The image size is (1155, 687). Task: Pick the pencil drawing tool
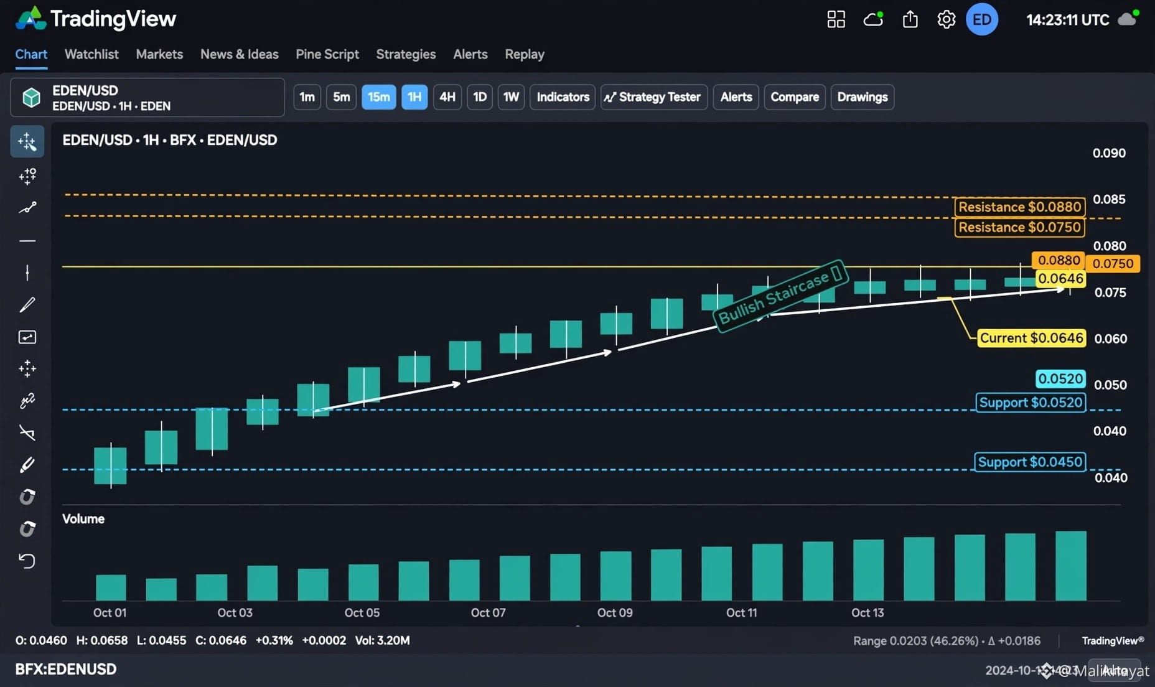[x=27, y=305]
